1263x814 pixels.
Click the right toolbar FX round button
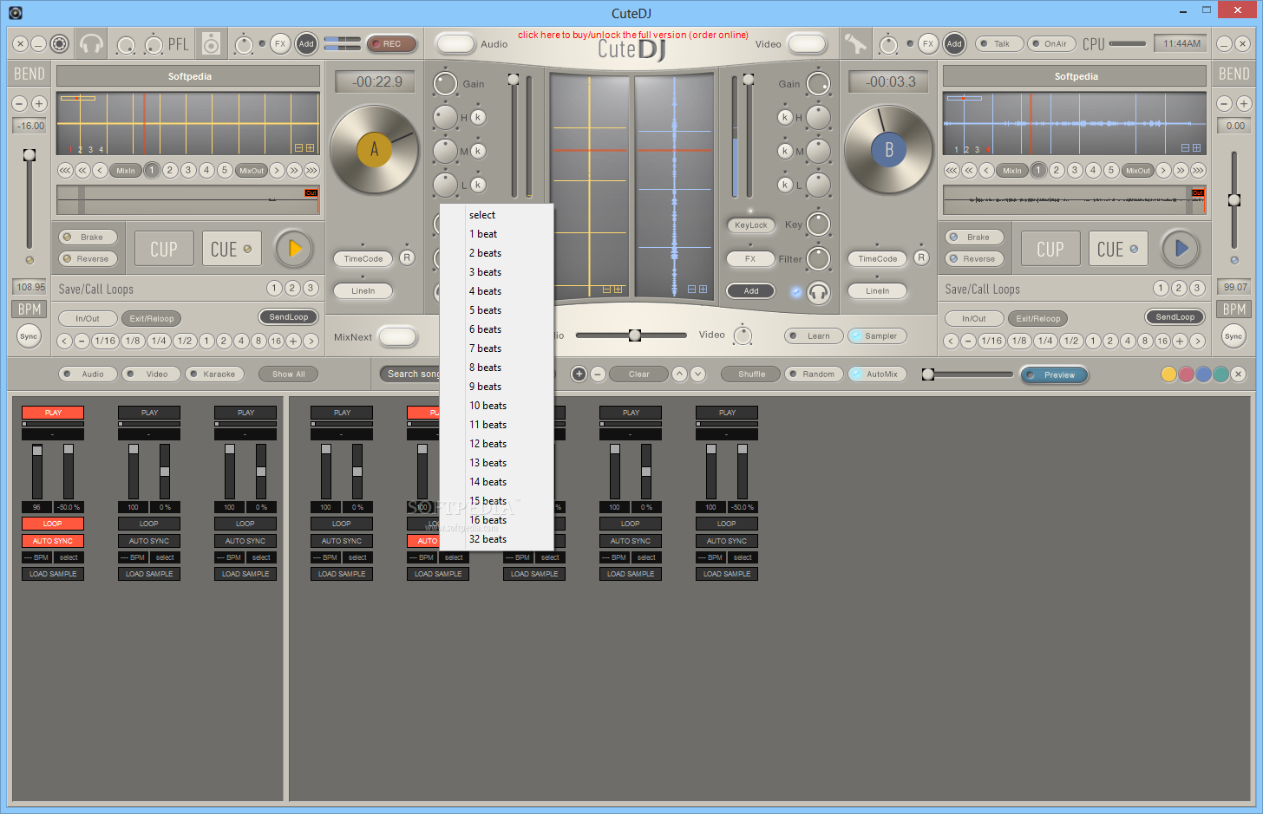coord(927,43)
